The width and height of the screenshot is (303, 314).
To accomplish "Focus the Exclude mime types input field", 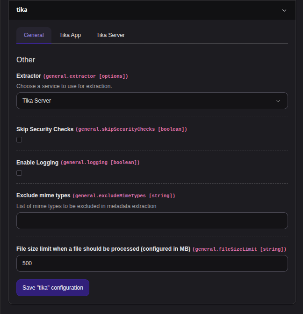I will (x=152, y=221).
